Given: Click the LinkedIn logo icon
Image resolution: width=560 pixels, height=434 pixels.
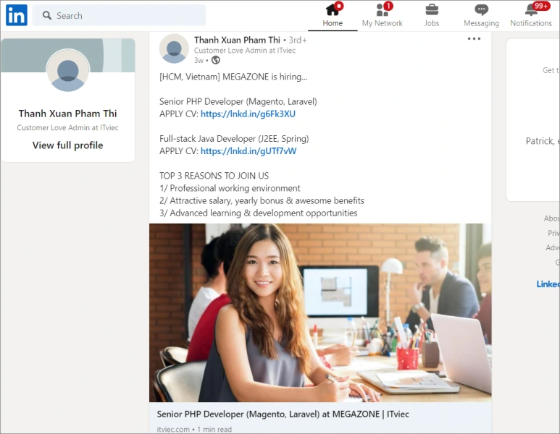Looking at the screenshot, I should pyautogui.click(x=17, y=15).
